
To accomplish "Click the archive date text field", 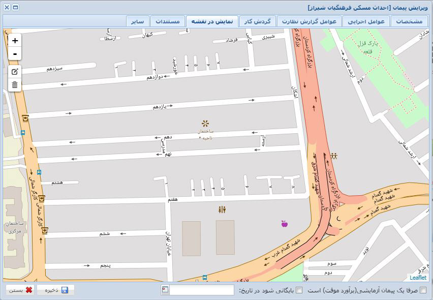I will point(202,290).
